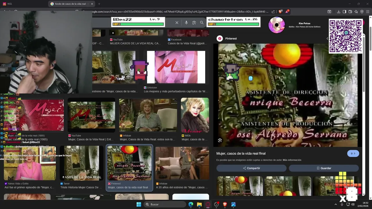Click Facebook 'Casos de la Vida Real (@peli...' result

pos(187,43)
